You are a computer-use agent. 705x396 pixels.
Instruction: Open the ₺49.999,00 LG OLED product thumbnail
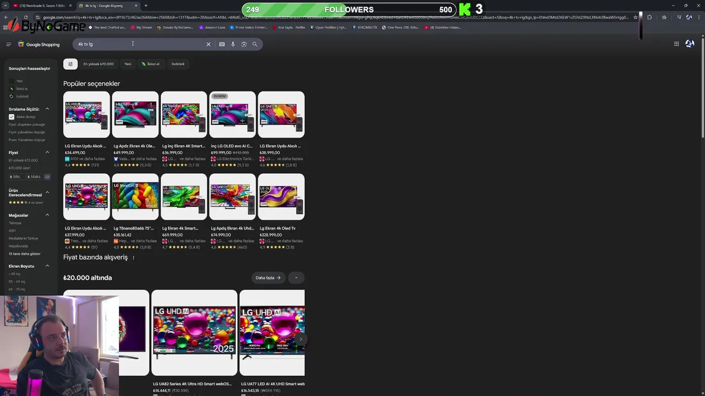click(135, 114)
